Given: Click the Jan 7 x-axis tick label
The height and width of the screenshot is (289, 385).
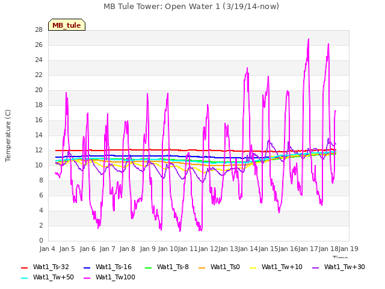Looking at the screenshot, I should click(107, 249).
